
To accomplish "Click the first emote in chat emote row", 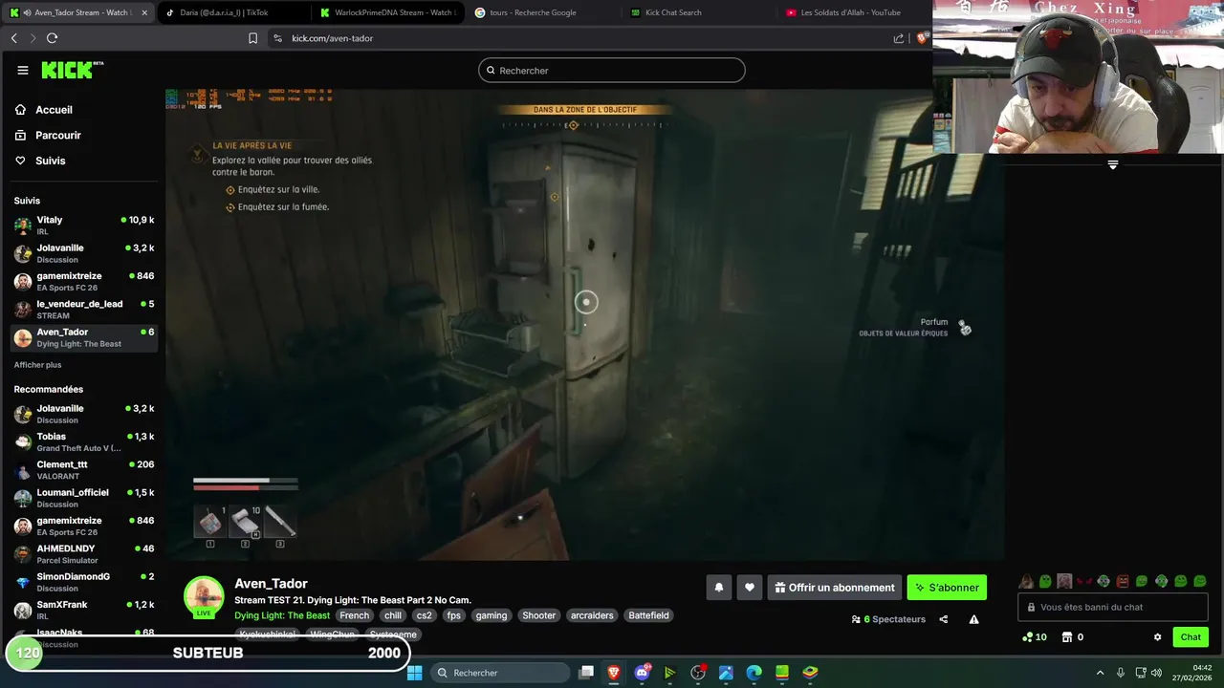I will click(1026, 581).
